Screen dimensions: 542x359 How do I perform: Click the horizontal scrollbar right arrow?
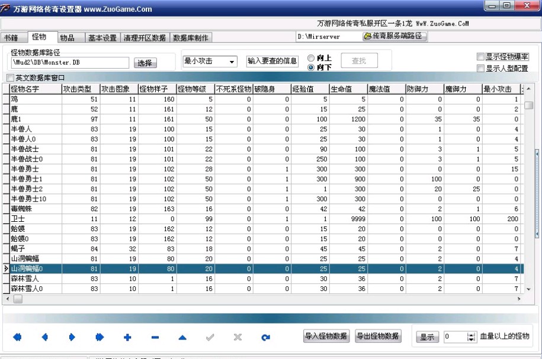519,299
